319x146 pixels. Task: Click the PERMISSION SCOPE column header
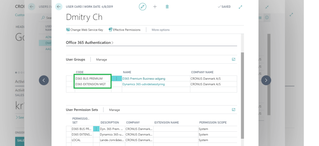[213, 123]
